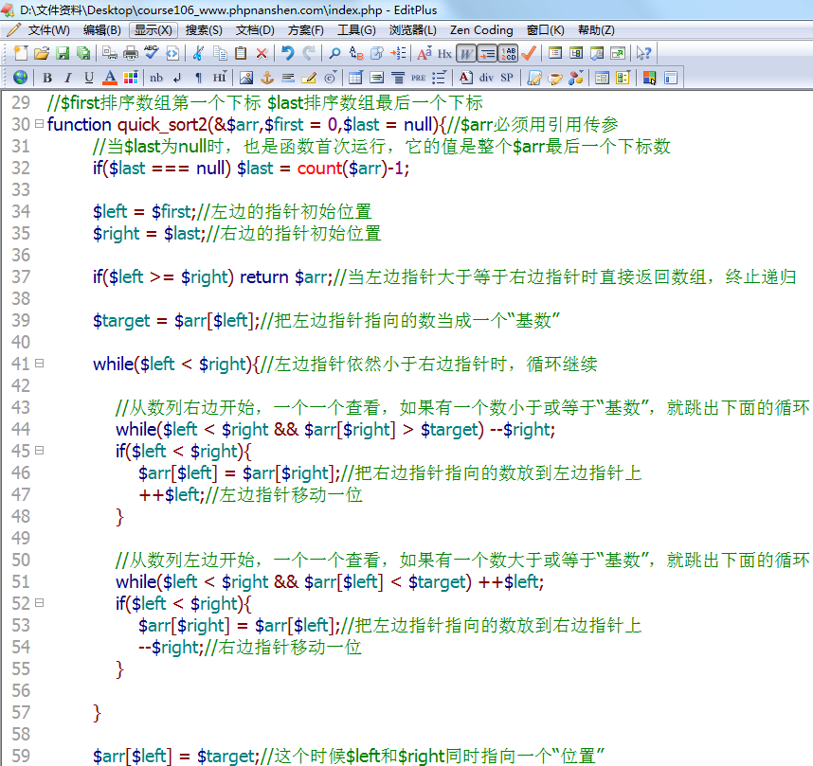The height and width of the screenshot is (766, 813).
Task: Click the context help pointer icon
Action: pyautogui.click(x=643, y=53)
